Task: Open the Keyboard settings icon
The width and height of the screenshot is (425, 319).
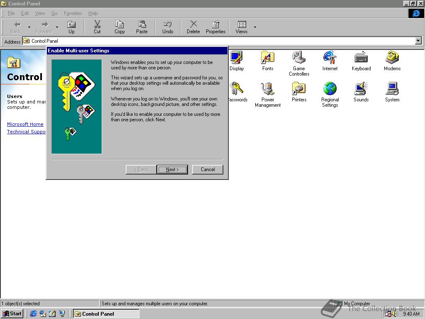Action: pos(361,61)
